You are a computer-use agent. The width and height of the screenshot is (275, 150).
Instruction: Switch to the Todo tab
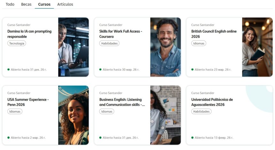pyautogui.click(x=10, y=4)
